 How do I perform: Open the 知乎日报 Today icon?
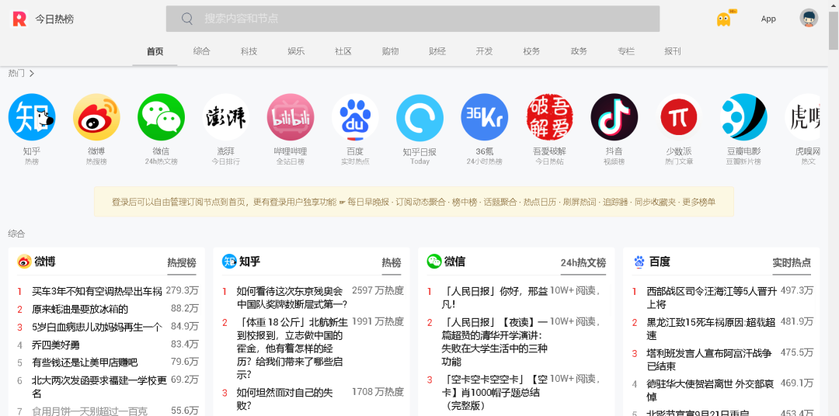tap(420, 117)
